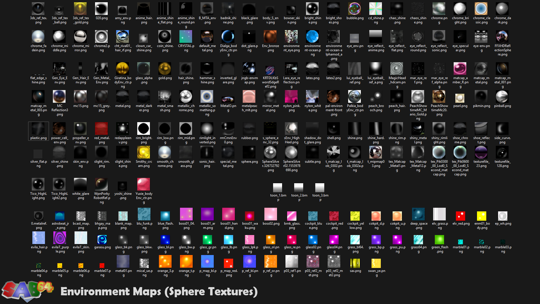Click the gold.png environment map
Viewport: 540px width, 304px height.
tap(165, 68)
